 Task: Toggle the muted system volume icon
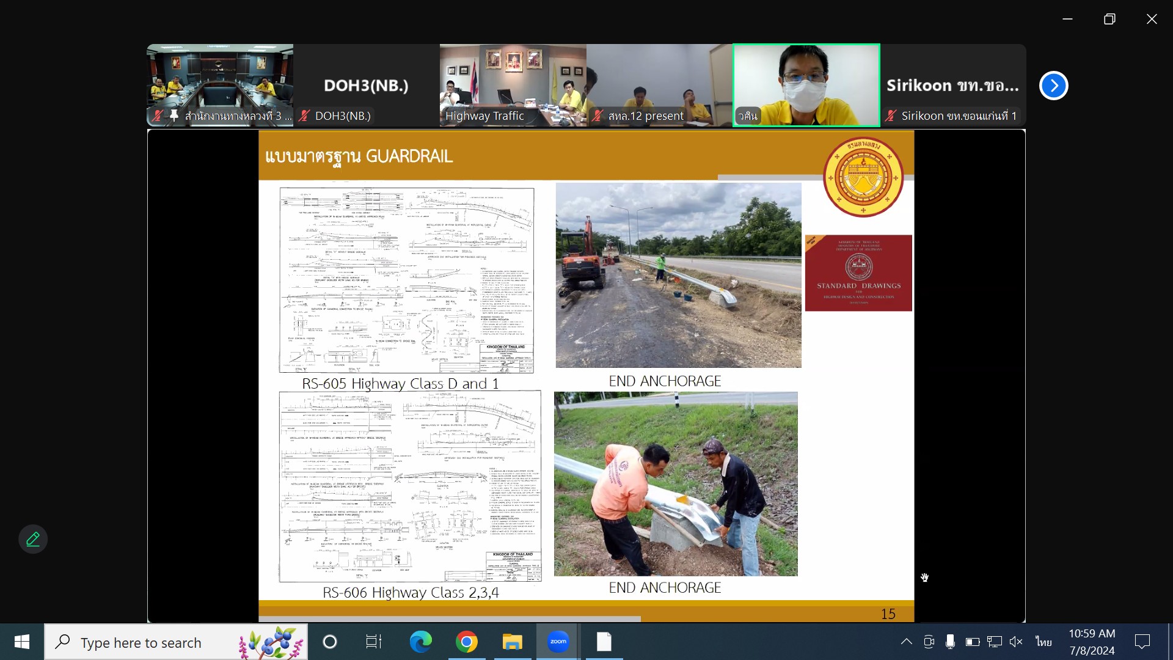[x=1016, y=642]
